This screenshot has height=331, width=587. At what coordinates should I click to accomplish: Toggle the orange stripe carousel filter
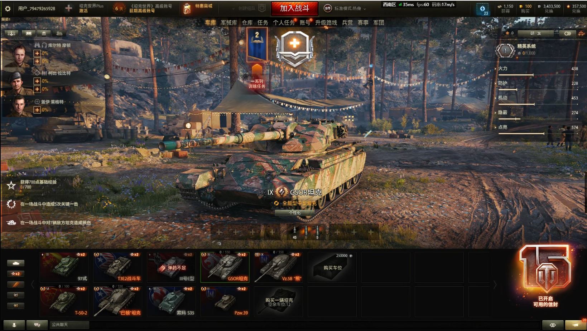16,285
